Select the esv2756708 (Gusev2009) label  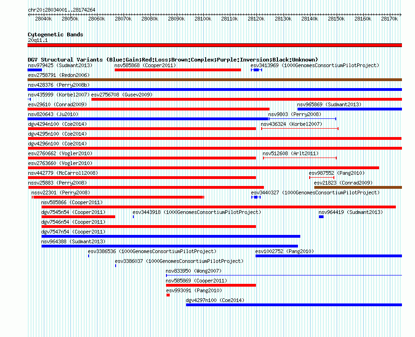pyautogui.click(x=122, y=95)
